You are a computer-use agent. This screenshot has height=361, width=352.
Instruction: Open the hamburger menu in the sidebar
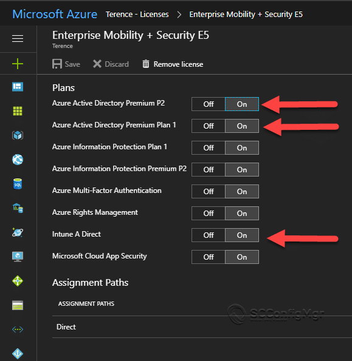(18, 38)
